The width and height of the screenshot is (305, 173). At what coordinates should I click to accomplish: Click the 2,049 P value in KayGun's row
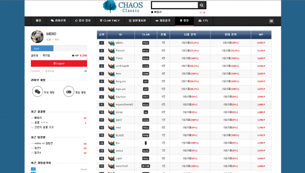261,97
